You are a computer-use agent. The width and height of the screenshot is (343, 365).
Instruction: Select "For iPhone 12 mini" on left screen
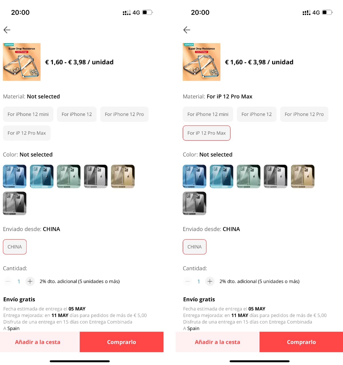(28, 114)
